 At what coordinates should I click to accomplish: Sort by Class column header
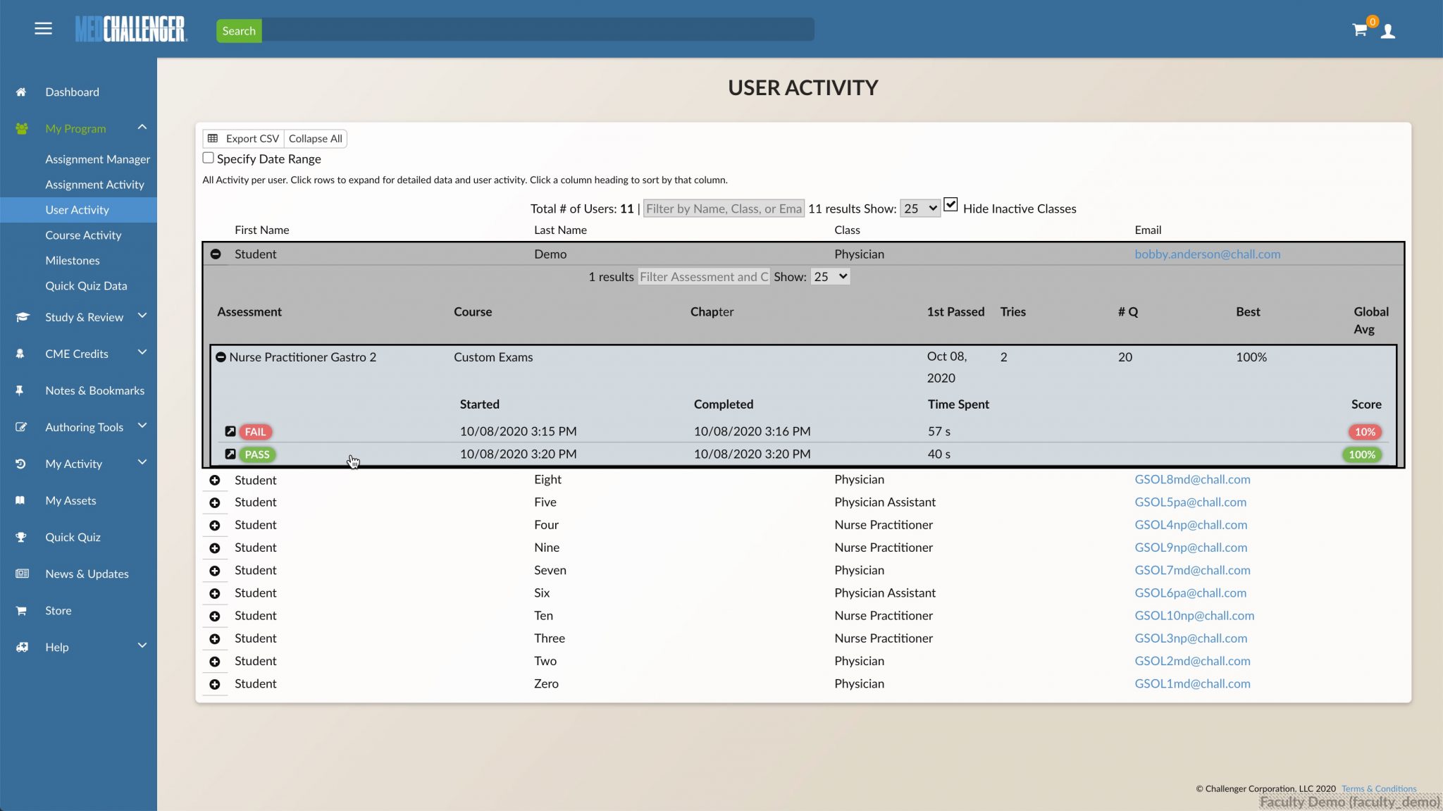coord(847,230)
